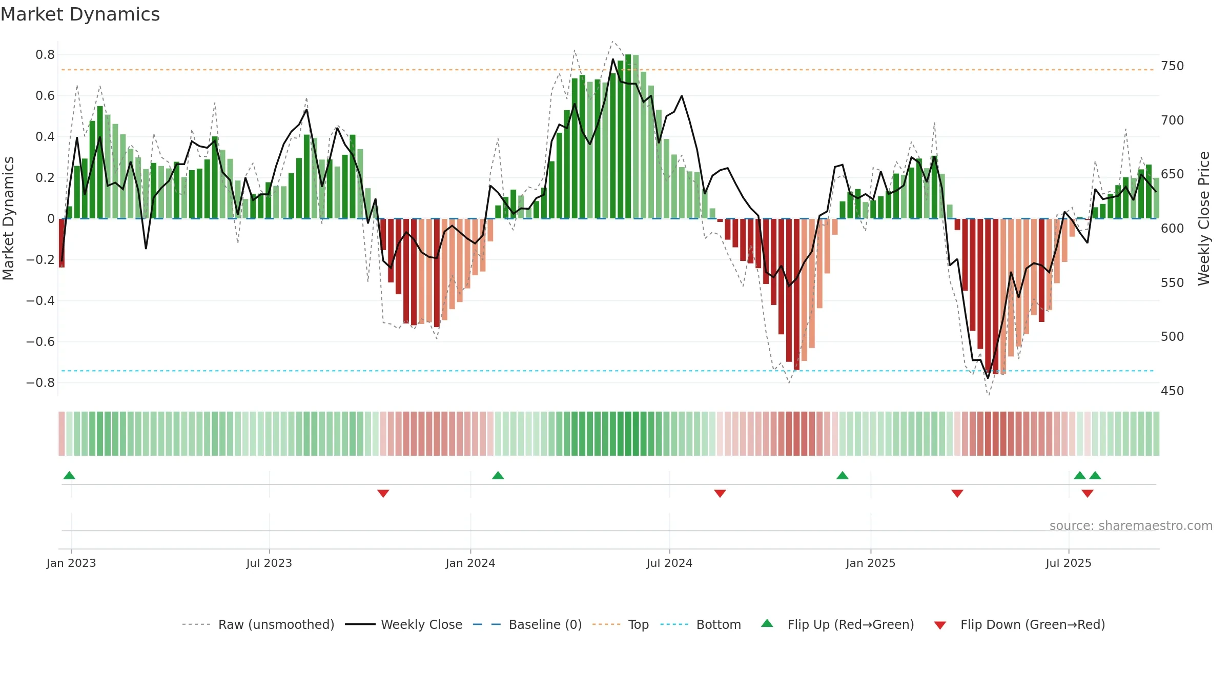Click the 0.8 left axis tick label

click(45, 55)
